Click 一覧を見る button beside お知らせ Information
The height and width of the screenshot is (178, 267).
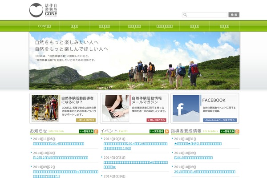click(x=86, y=131)
